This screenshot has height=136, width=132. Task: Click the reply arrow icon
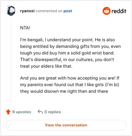(x=40, y=112)
